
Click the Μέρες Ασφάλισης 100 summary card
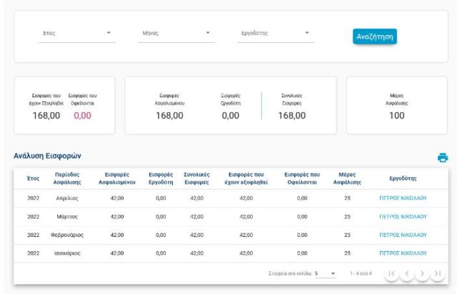396,106
